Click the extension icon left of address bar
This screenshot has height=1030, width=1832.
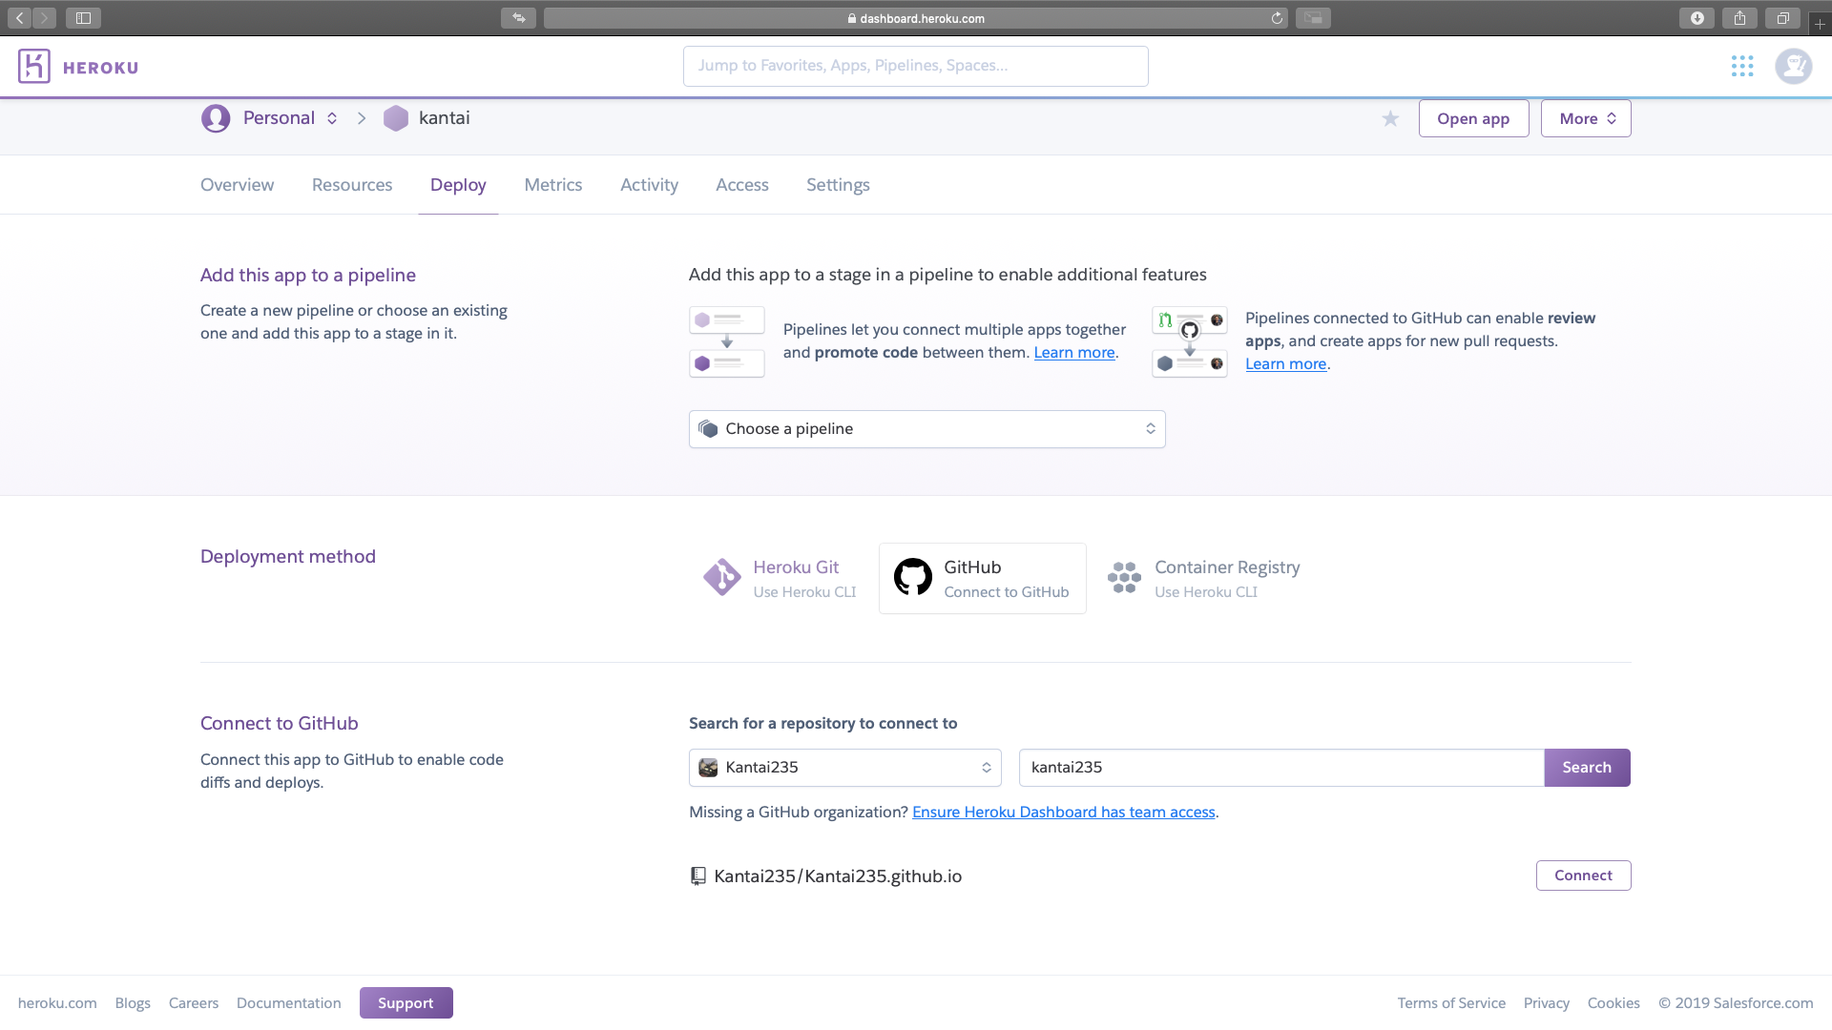(x=518, y=17)
